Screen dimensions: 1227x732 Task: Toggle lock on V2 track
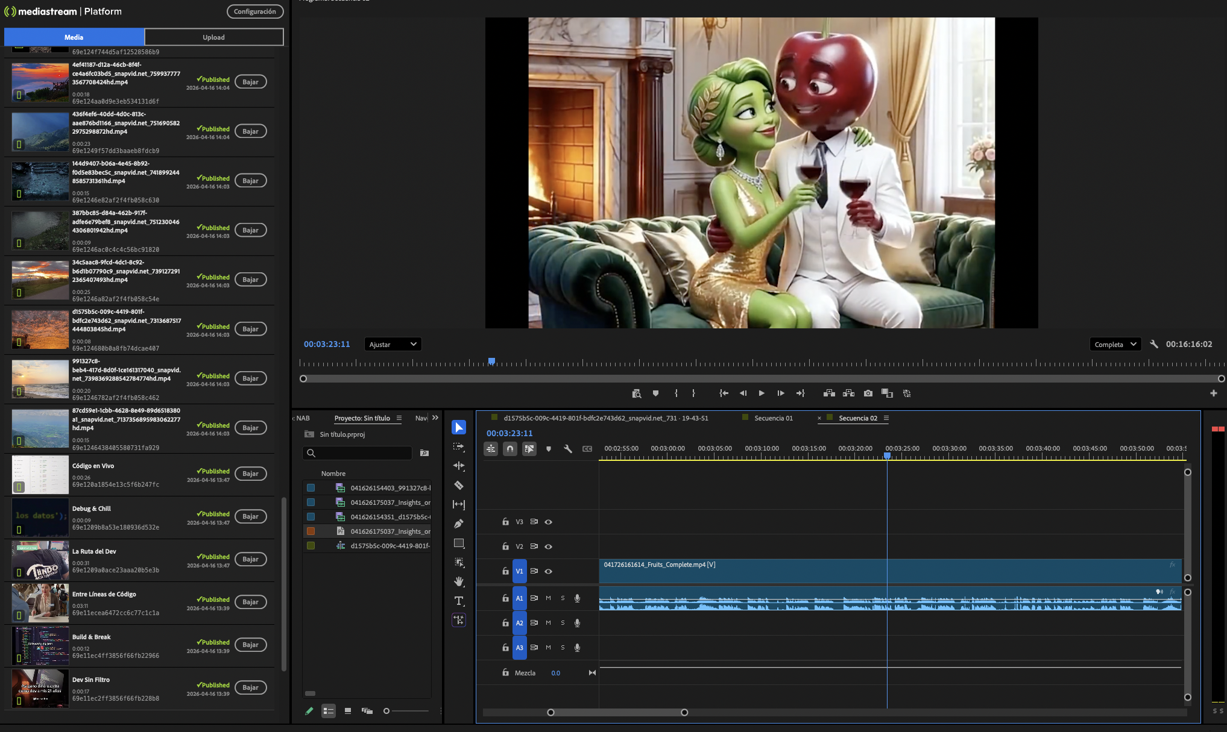(x=505, y=546)
